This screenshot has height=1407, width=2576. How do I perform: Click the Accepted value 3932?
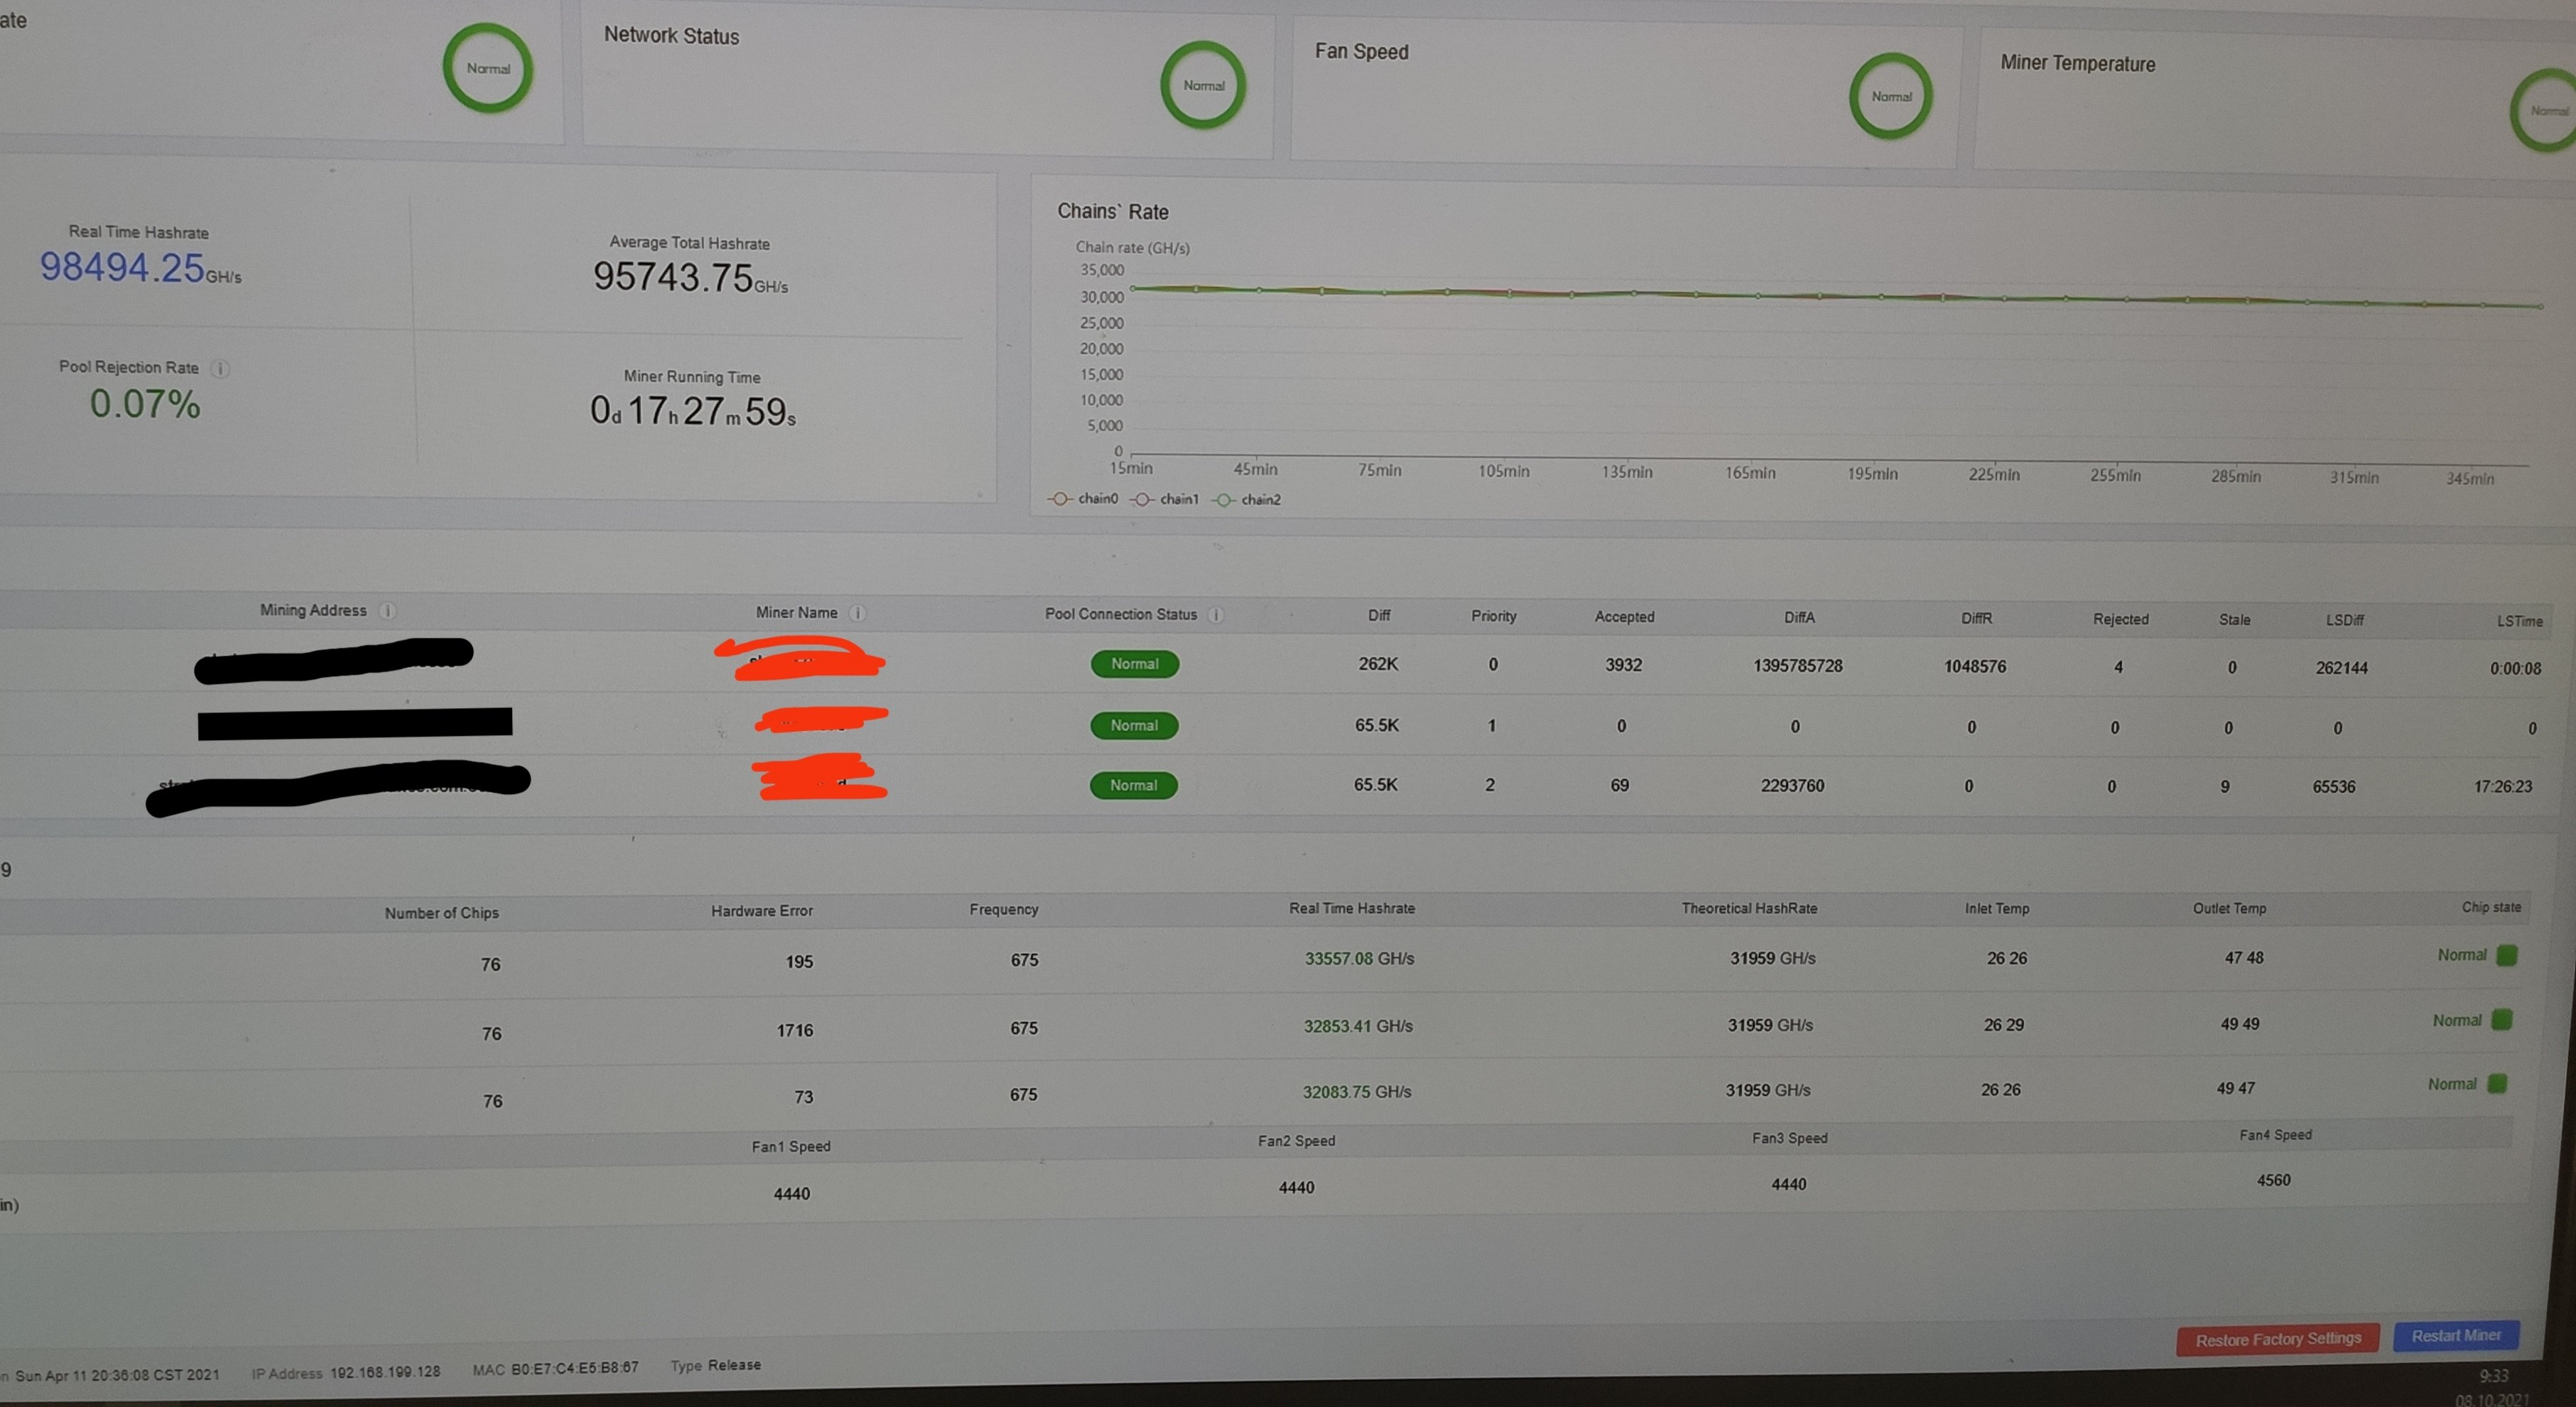click(1623, 665)
